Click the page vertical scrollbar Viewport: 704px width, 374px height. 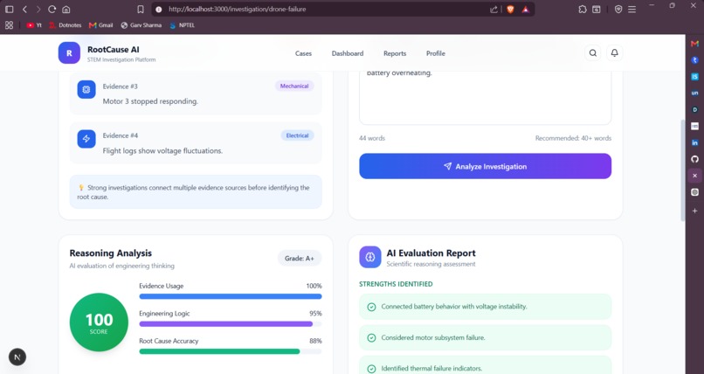click(x=682, y=170)
